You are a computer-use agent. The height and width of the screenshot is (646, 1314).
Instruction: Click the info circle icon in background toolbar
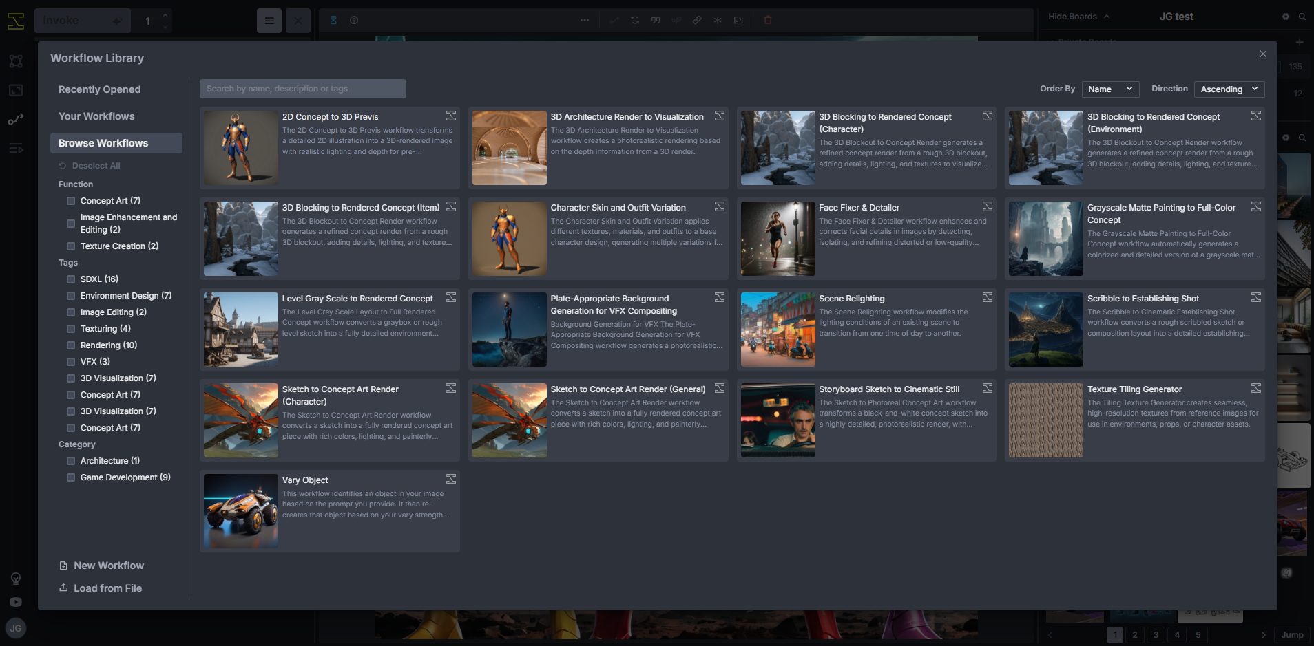tap(354, 21)
